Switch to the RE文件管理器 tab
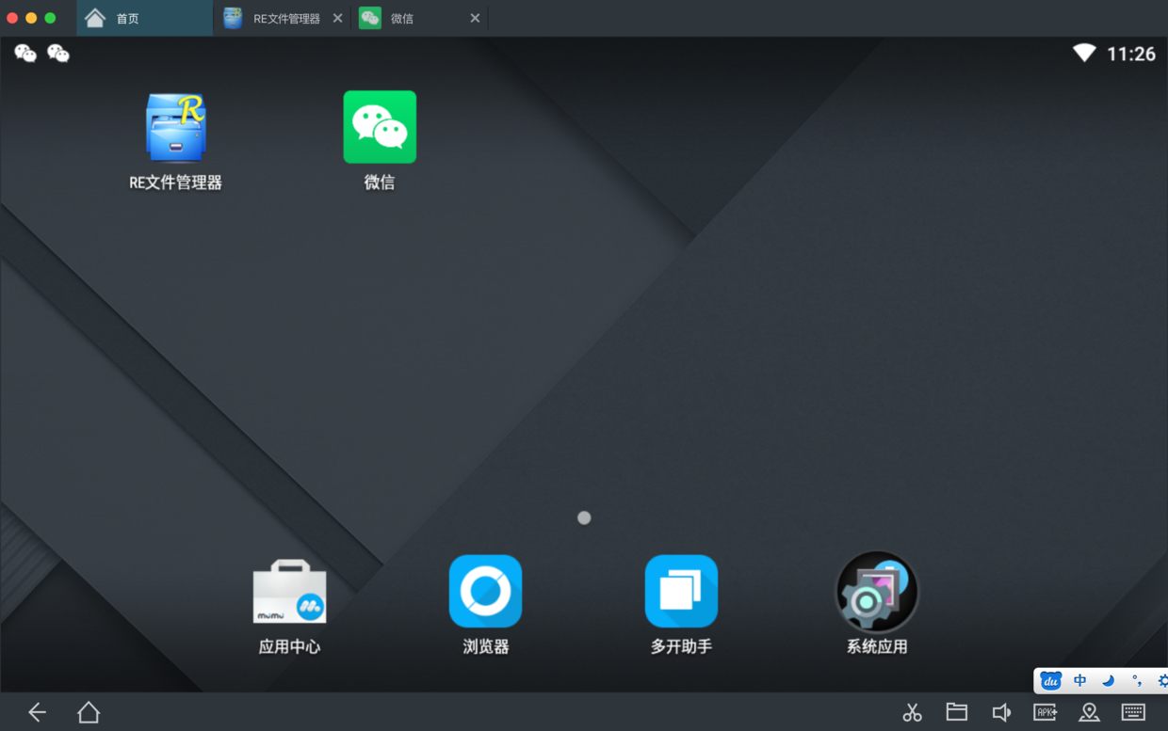This screenshot has height=731, width=1168. pyautogui.click(x=278, y=17)
